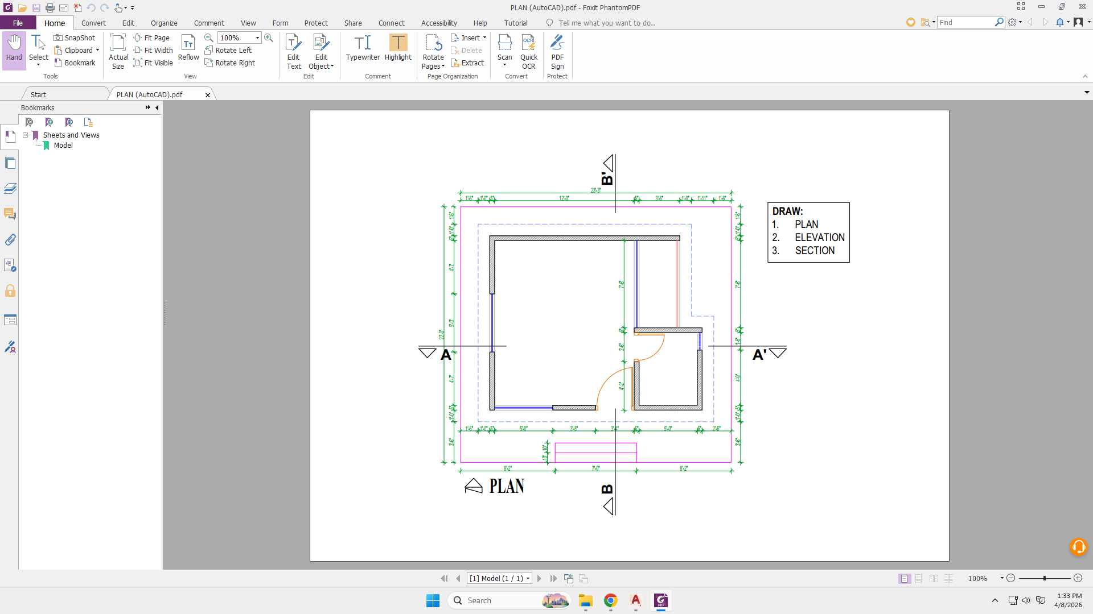Open Google Chrome from the taskbar

click(611, 600)
